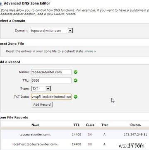Click the Select a Domain section heading
Screen dimensions: 149x150
12,21
